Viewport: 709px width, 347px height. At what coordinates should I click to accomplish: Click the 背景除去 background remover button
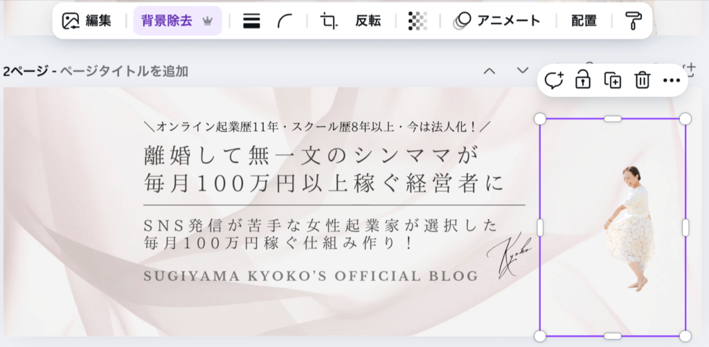click(x=177, y=21)
